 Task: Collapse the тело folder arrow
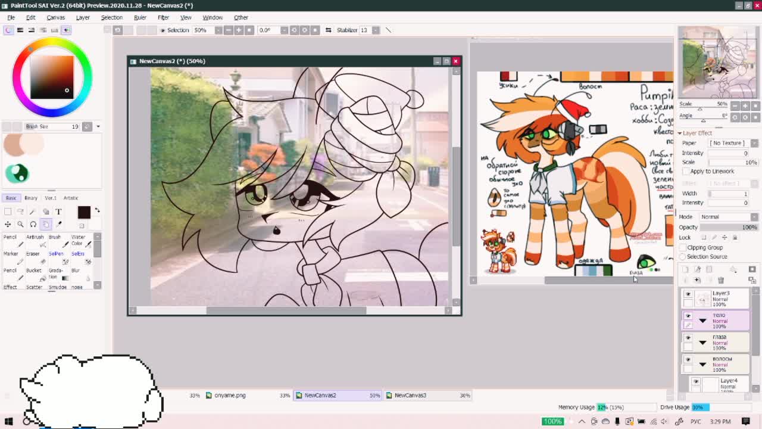point(702,321)
